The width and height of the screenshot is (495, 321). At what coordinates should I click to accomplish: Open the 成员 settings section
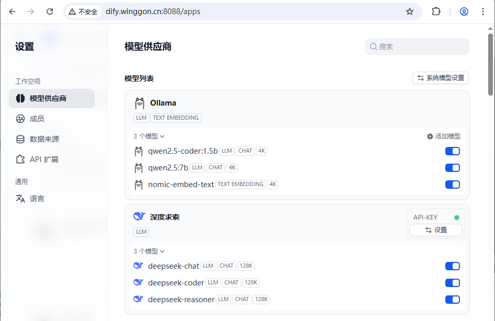coord(37,119)
